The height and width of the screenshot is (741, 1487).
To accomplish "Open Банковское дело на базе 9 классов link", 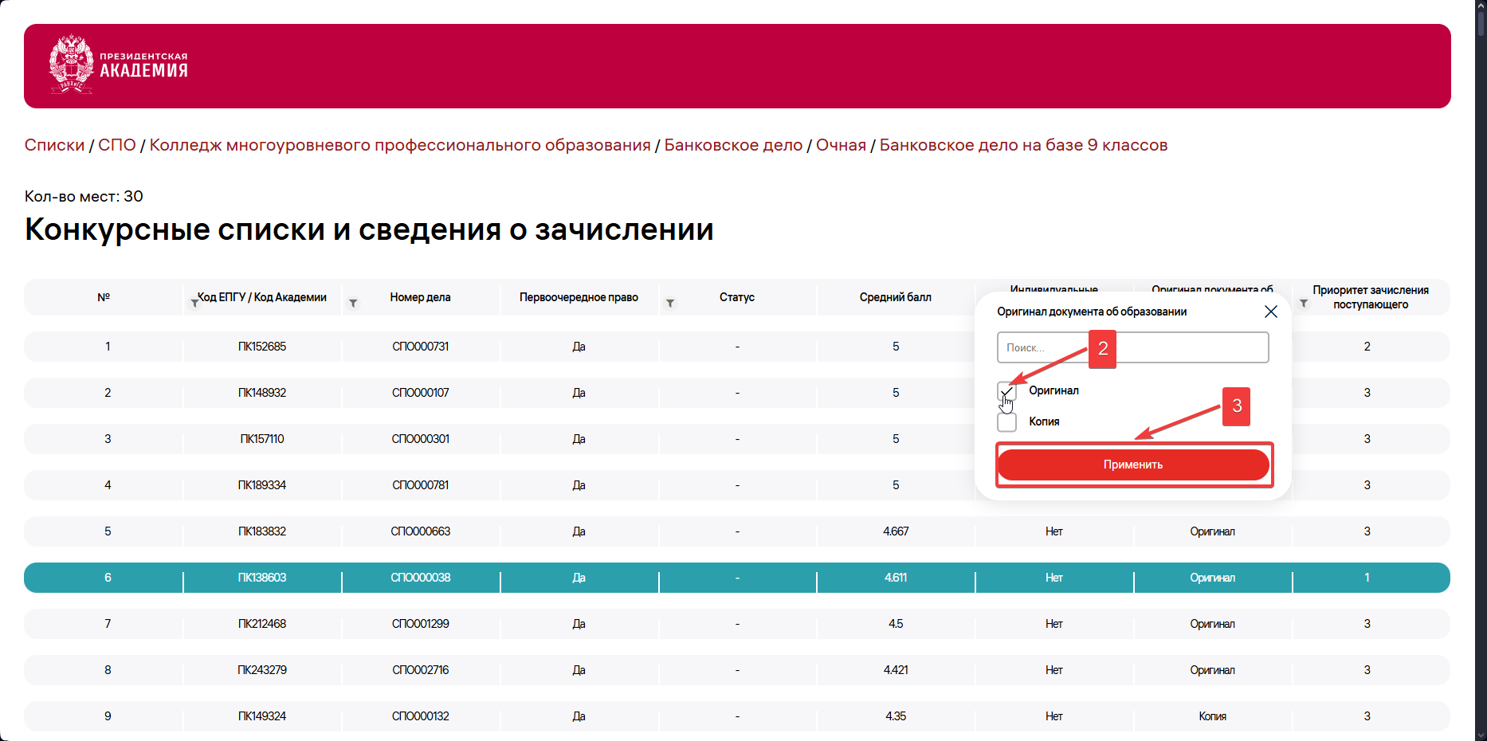I will point(1022,145).
